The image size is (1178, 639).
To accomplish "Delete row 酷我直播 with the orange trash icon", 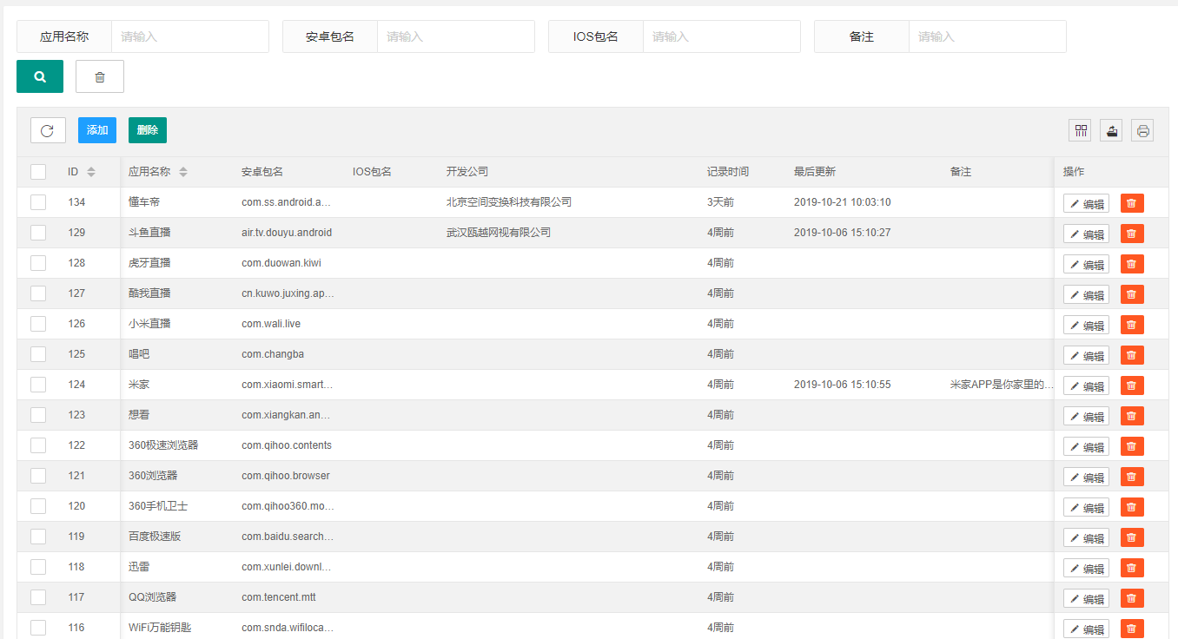I will click(x=1132, y=294).
